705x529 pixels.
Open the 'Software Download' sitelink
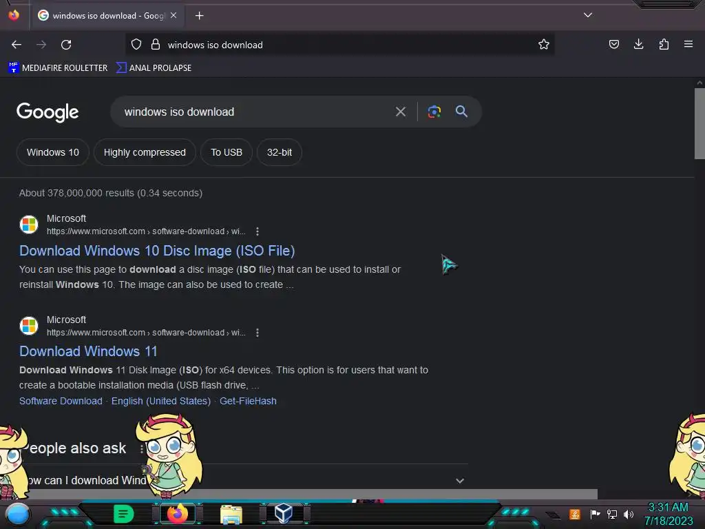pos(61,401)
